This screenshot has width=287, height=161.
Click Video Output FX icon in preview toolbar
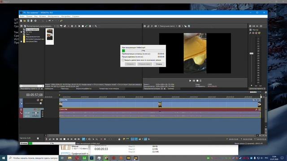152,26
